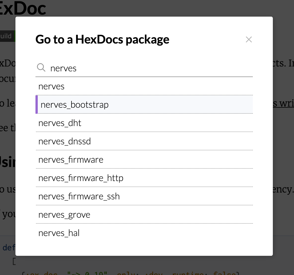Click the purple selection bar beside nerves_bootstrap
This screenshot has width=294, height=275.
(37, 105)
